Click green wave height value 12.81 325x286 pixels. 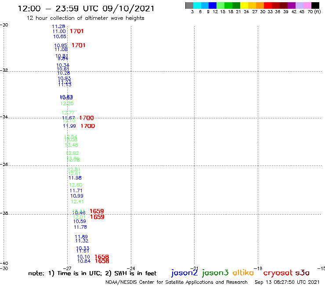74,169
